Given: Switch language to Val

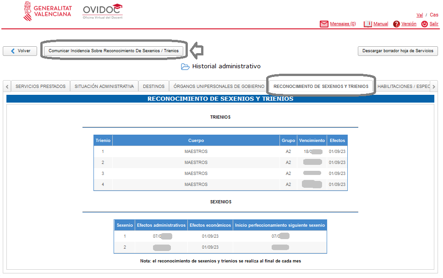Looking at the screenshot, I should [x=419, y=15].
